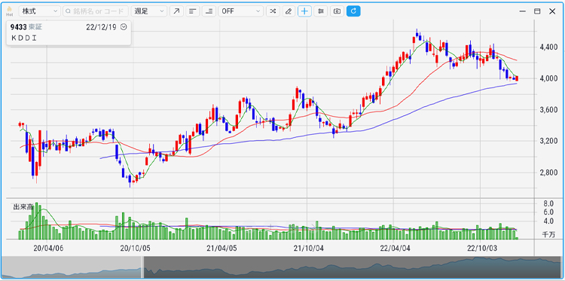565x281 pixels.
Task: Click the 千万 volume unit label
Action: (548, 234)
